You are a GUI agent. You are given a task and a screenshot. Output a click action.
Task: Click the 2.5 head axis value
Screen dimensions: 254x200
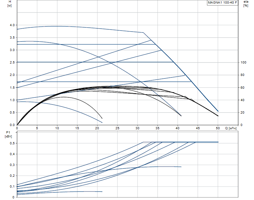point(12,63)
